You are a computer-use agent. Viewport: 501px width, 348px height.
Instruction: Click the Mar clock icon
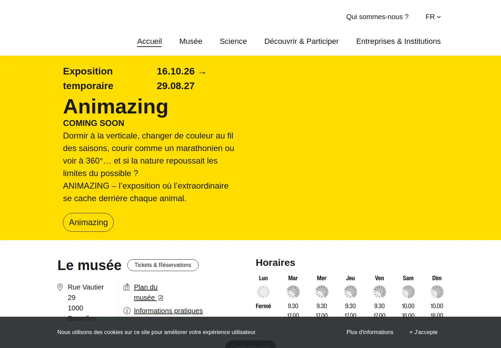click(293, 292)
